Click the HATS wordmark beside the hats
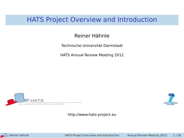The image size is (184, 138). [37, 101]
